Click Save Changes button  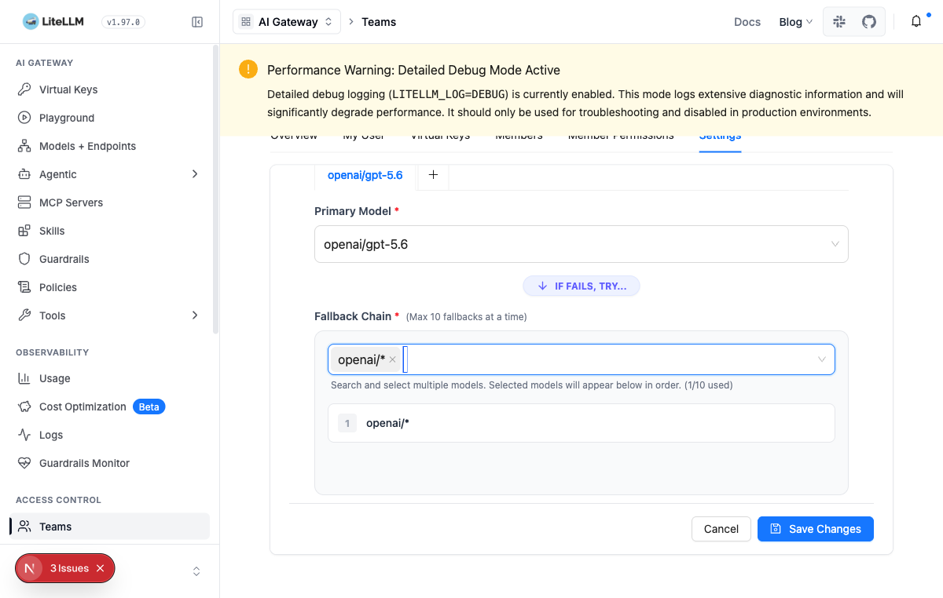(x=815, y=529)
